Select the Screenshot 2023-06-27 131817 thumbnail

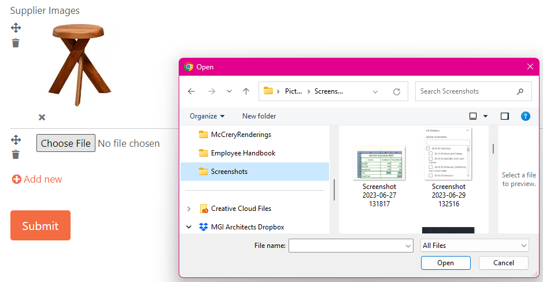click(x=379, y=176)
